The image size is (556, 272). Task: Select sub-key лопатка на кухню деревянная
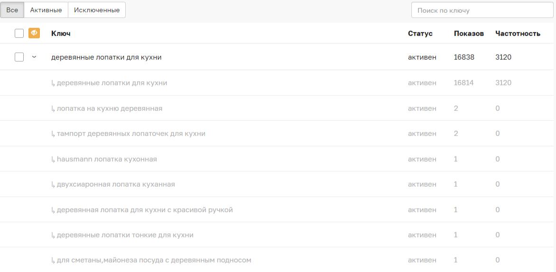(x=109, y=109)
